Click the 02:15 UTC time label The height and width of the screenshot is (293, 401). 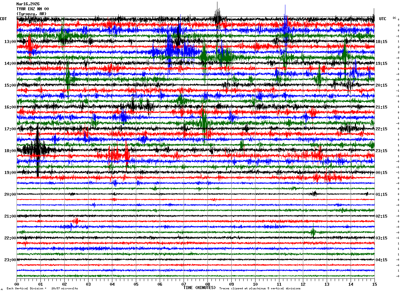(x=381, y=216)
